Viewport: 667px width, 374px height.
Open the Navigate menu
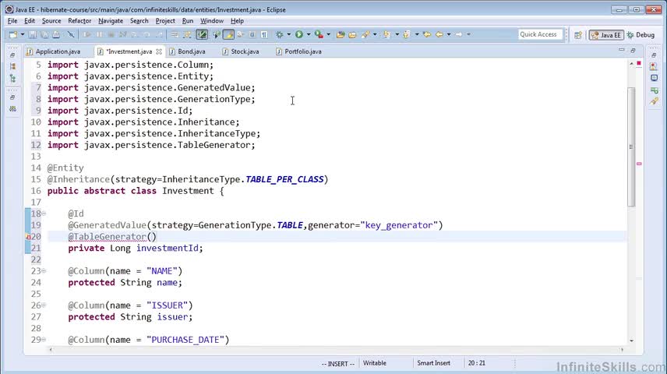(111, 21)
